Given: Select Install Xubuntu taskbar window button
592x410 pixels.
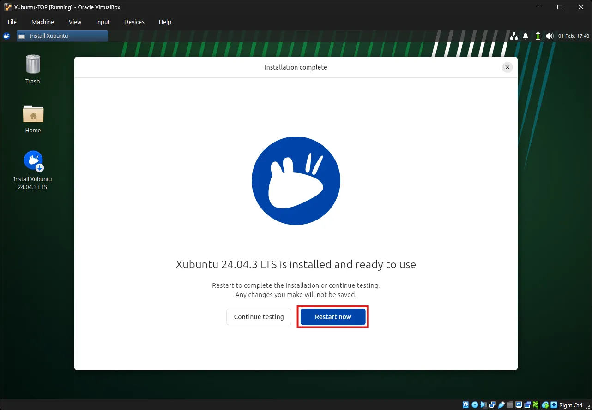Looking at the screenshot, I should pos(62,36).
